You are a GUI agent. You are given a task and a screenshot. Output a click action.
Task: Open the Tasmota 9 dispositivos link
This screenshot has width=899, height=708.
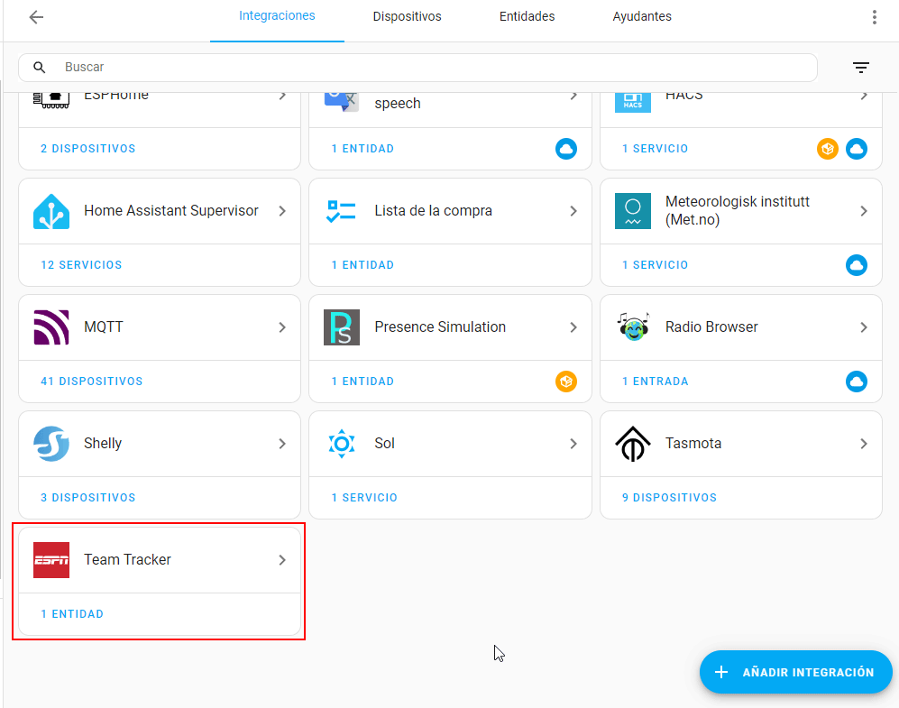(x=669, y=498)
